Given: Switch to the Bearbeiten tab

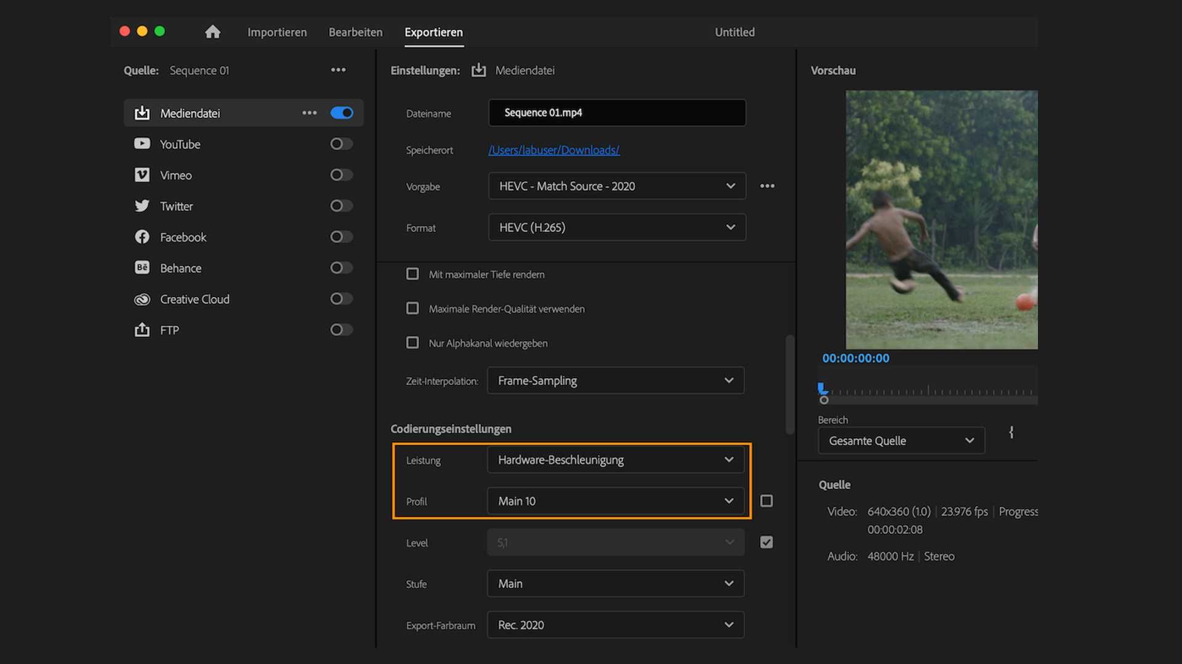Looking at the screenshot, I should tap(355, 32).
